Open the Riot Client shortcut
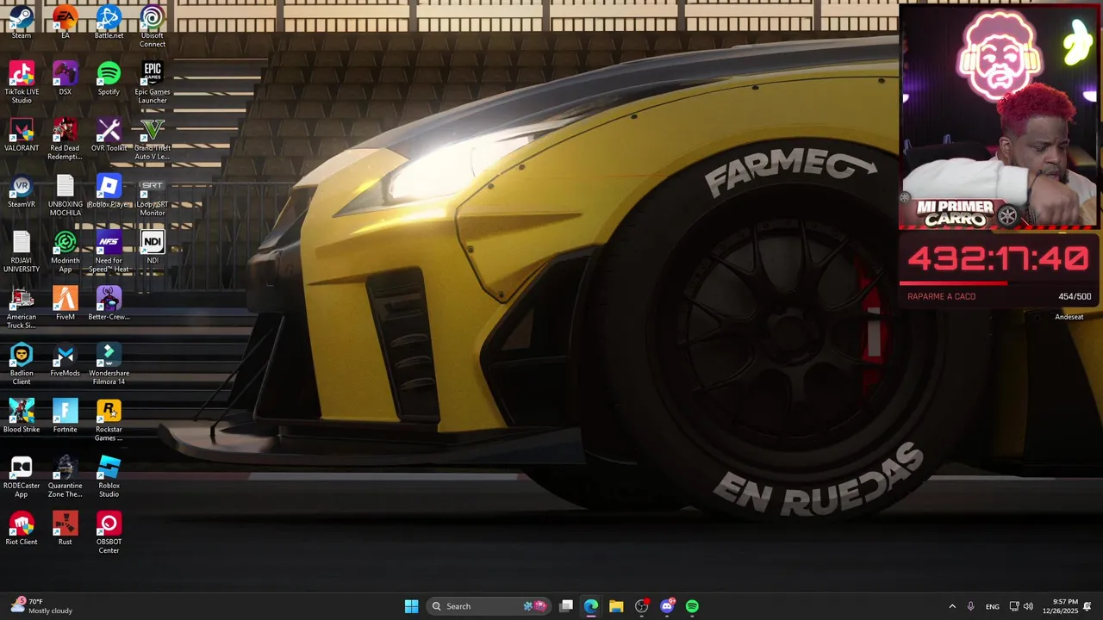Image resolution: width=1103 pixels, height=620 pixels. click(22, 529)
